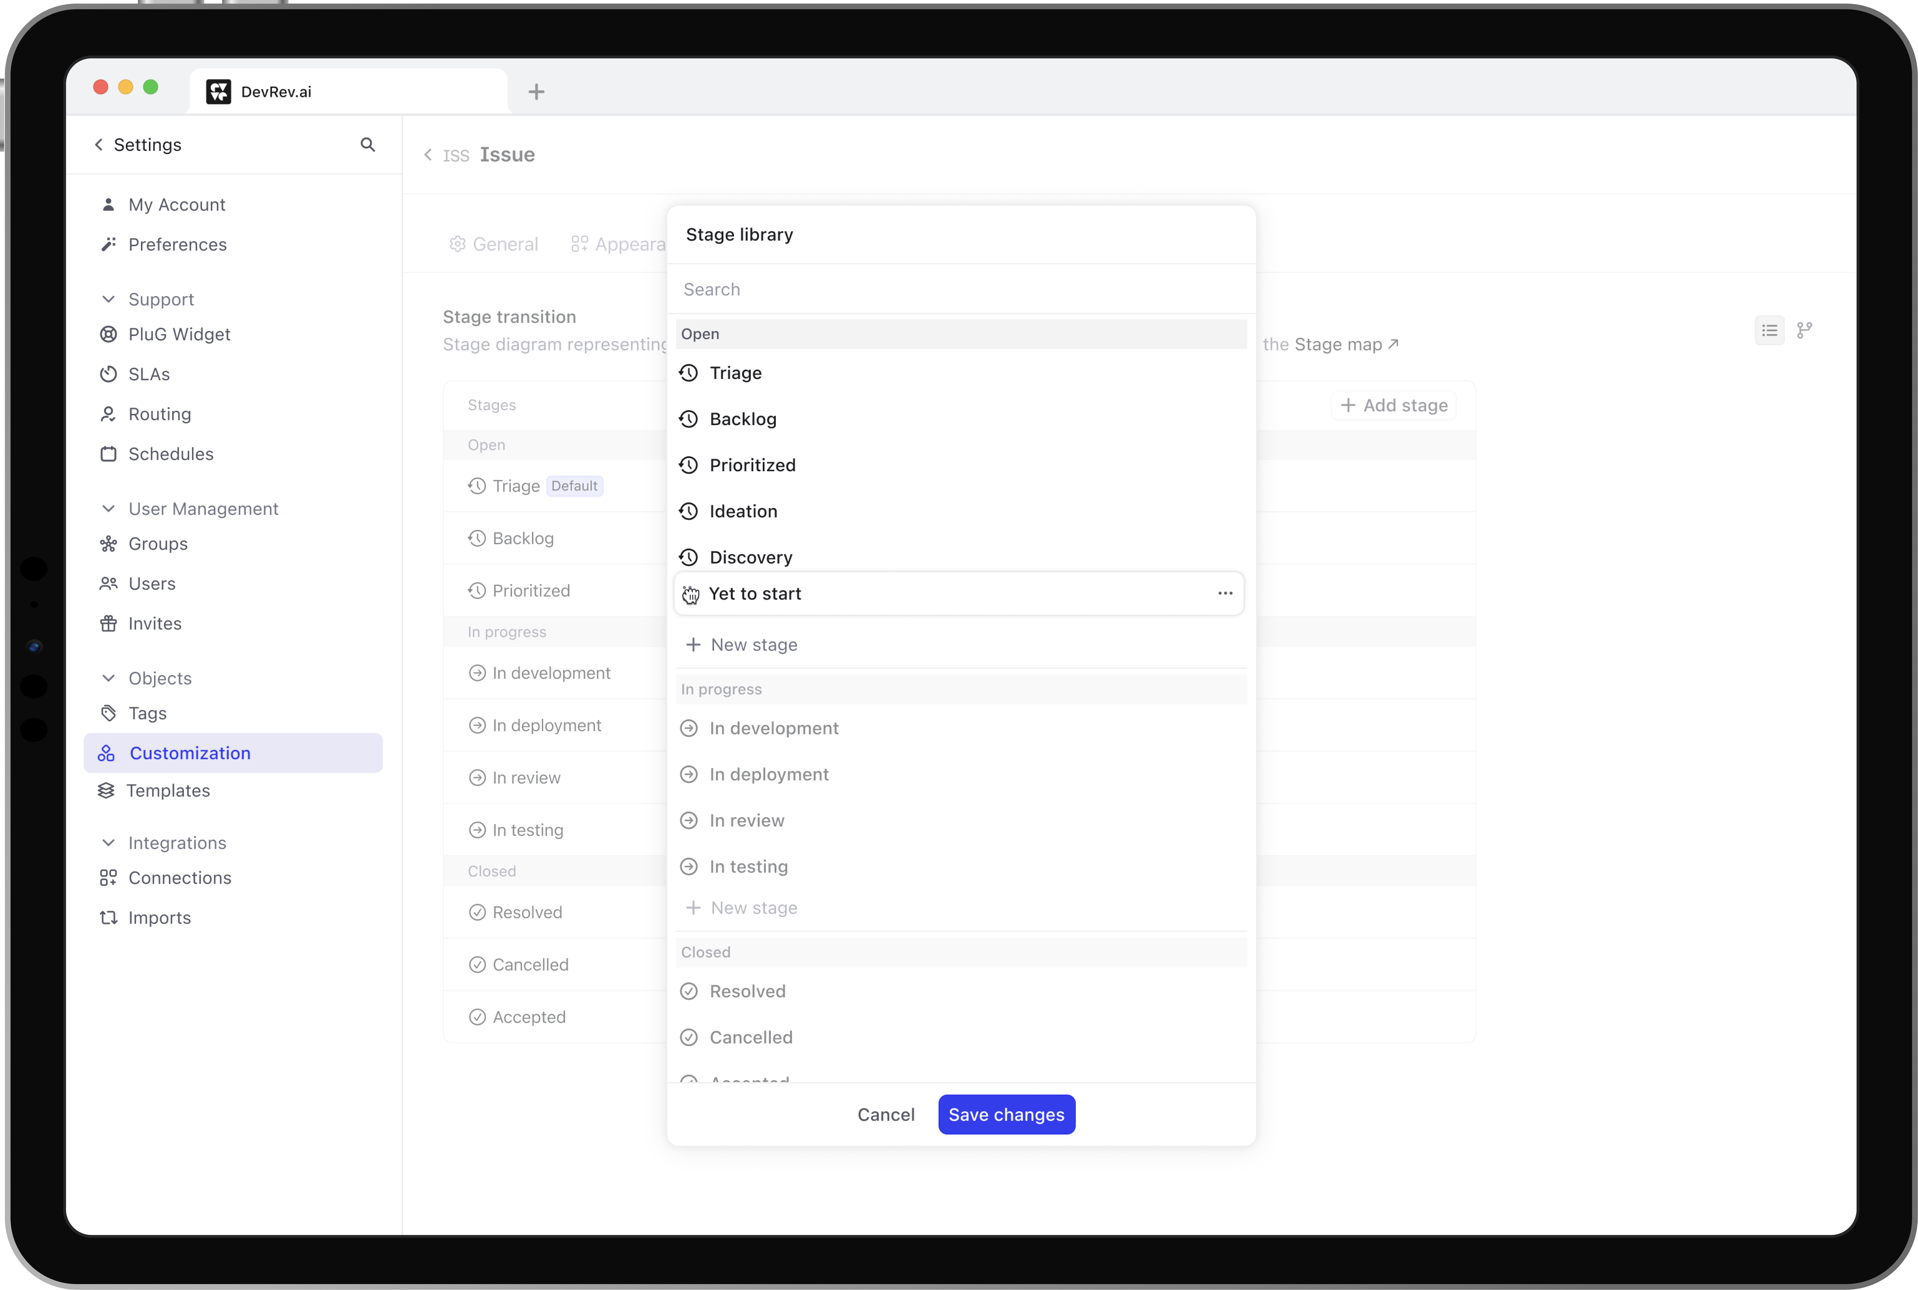
Task: Select Customization in the sidebar
Action: (x=233, y=753)
